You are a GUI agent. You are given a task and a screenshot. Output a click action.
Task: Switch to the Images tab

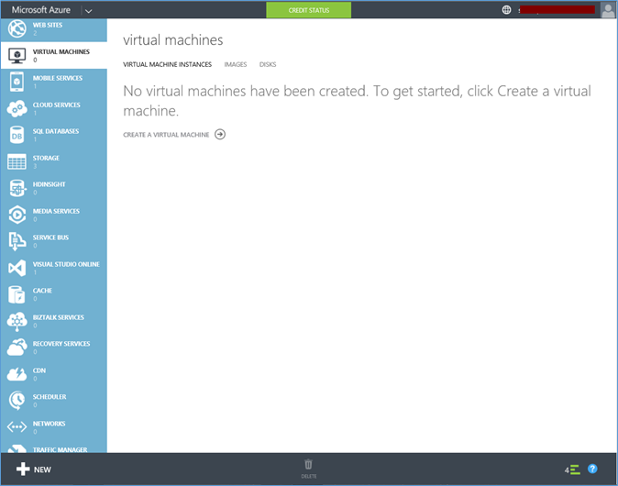point(236,64)
